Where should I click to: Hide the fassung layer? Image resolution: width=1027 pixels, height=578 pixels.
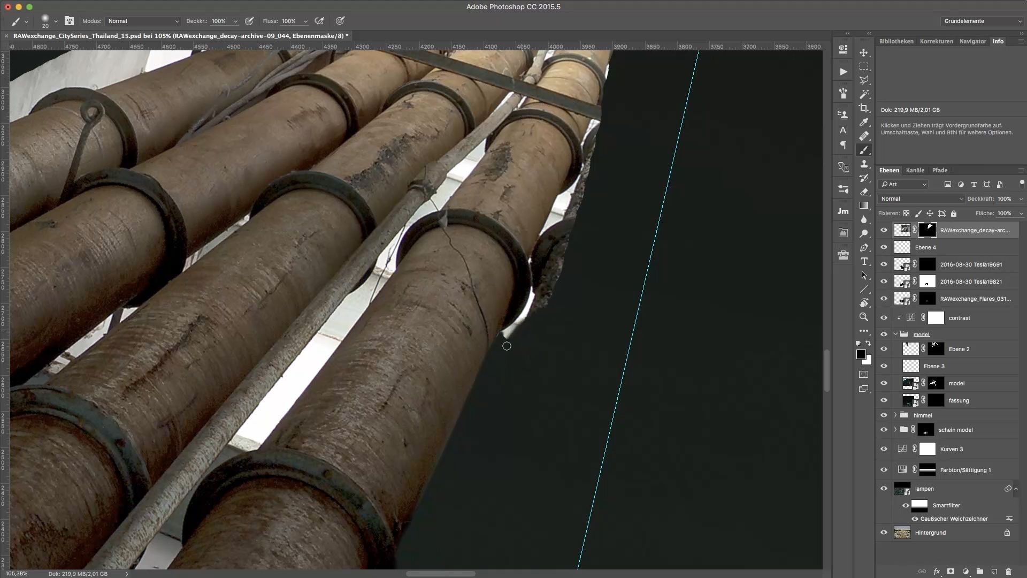pyautogui.click(x=884, y=400)
